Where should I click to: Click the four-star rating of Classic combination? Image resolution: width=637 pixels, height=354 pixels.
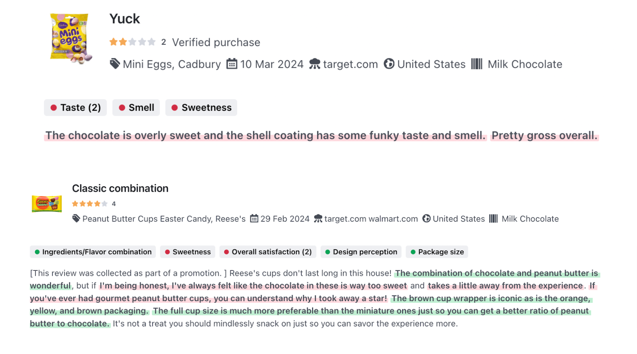point(90,204)
